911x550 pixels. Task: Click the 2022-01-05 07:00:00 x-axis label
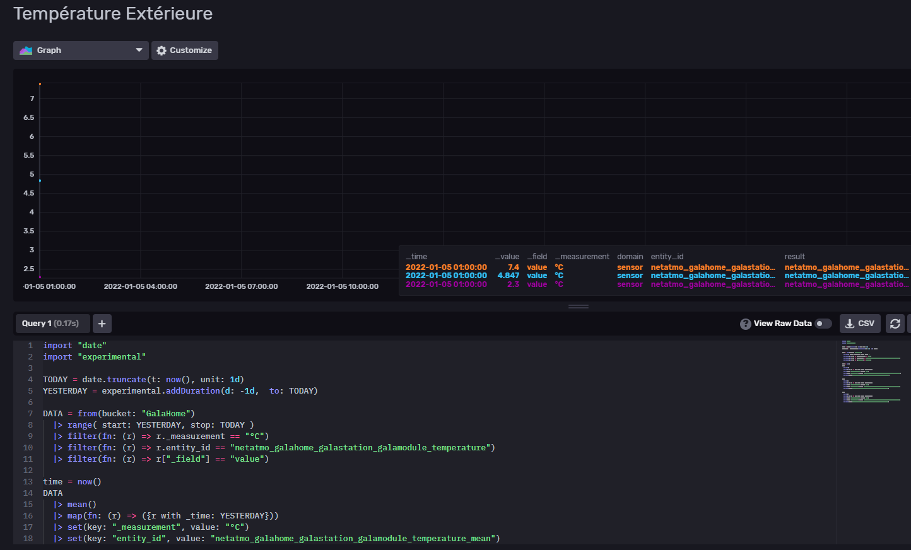242,286
